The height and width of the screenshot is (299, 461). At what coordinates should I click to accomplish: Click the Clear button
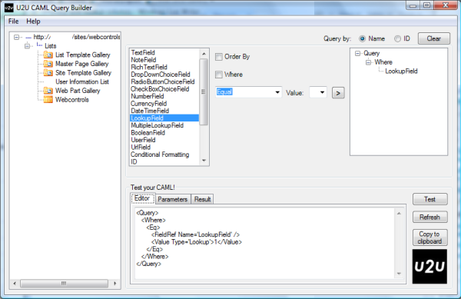tap(433, 38)
